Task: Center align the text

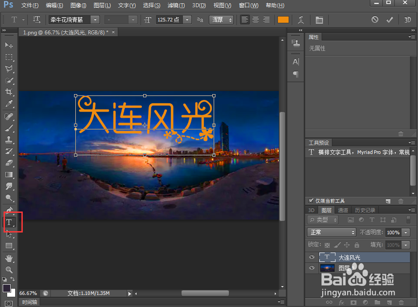Action: (x=255, y=20)
